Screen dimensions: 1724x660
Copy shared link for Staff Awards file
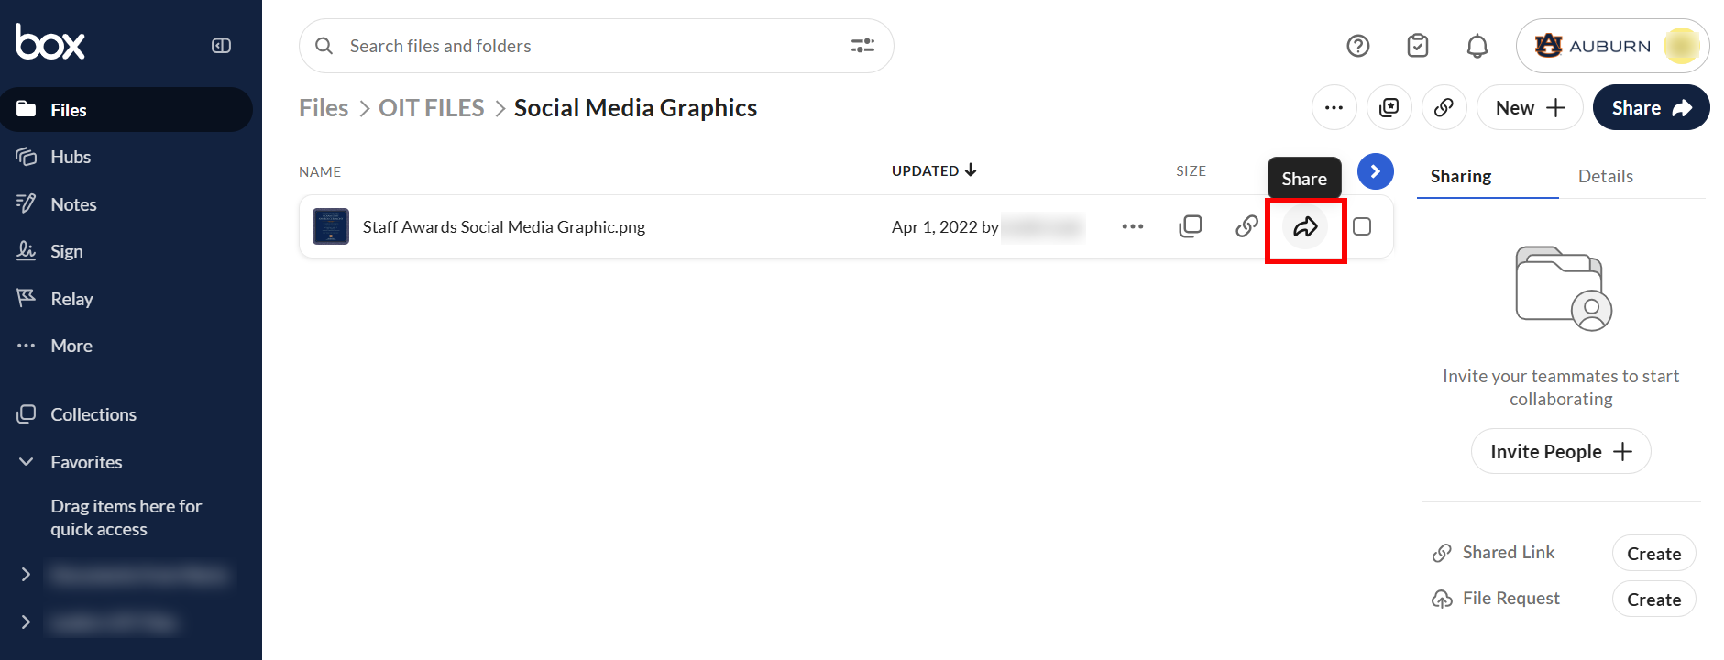click(x=1246, y=226)
